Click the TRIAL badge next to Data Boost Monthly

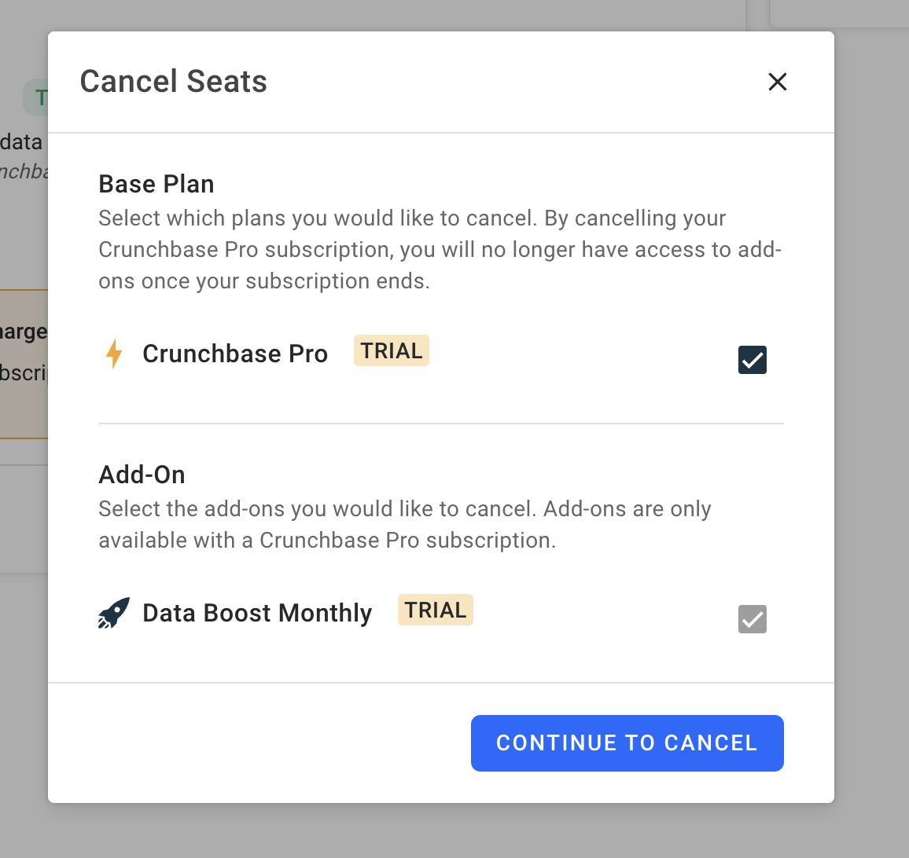(x=435, y=610)
